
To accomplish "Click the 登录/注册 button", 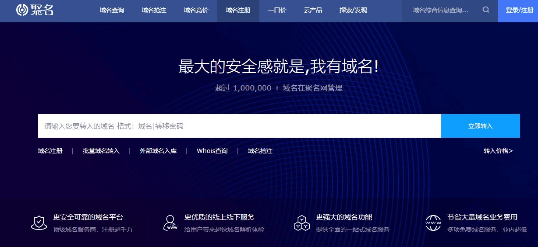I will pyautogui.click(x=519, y=10).
